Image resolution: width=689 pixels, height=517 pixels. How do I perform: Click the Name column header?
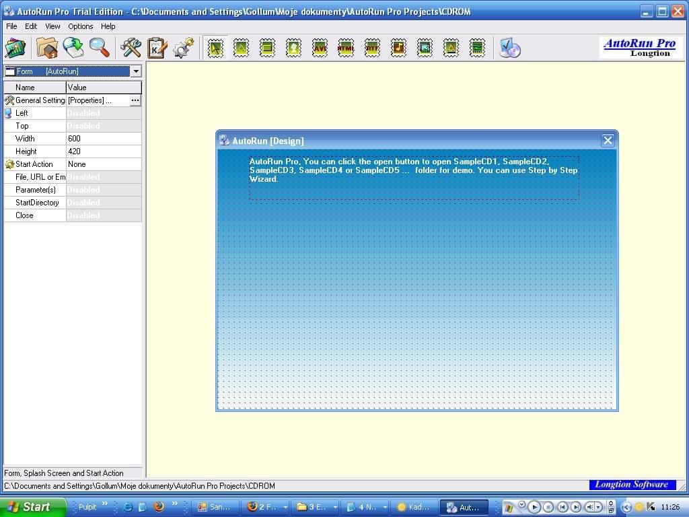click(x=35, y=88)
